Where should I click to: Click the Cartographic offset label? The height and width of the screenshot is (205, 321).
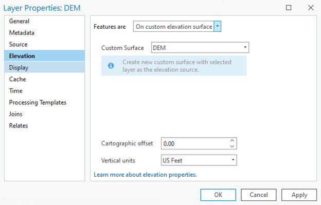pos(127,143)
